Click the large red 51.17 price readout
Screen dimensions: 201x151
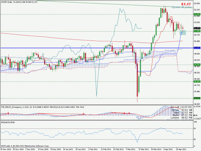click(x=186, y=4)
